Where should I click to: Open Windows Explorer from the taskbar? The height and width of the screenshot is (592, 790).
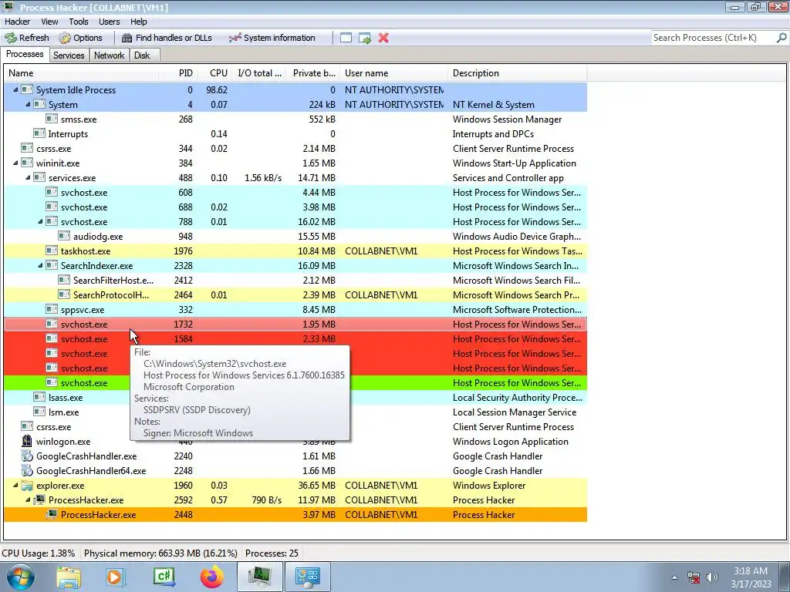tap(69, 577)
